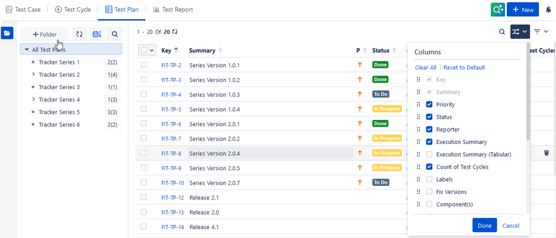Sort by the Key column arrows
Screen dimensions: 556x238
click(176, 50)
